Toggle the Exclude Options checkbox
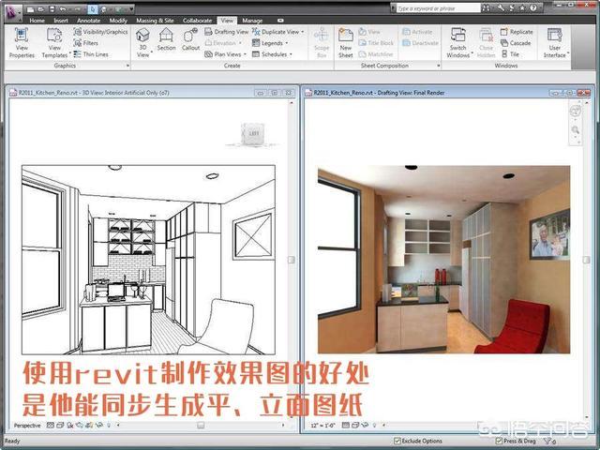 (x=397, y=441)
